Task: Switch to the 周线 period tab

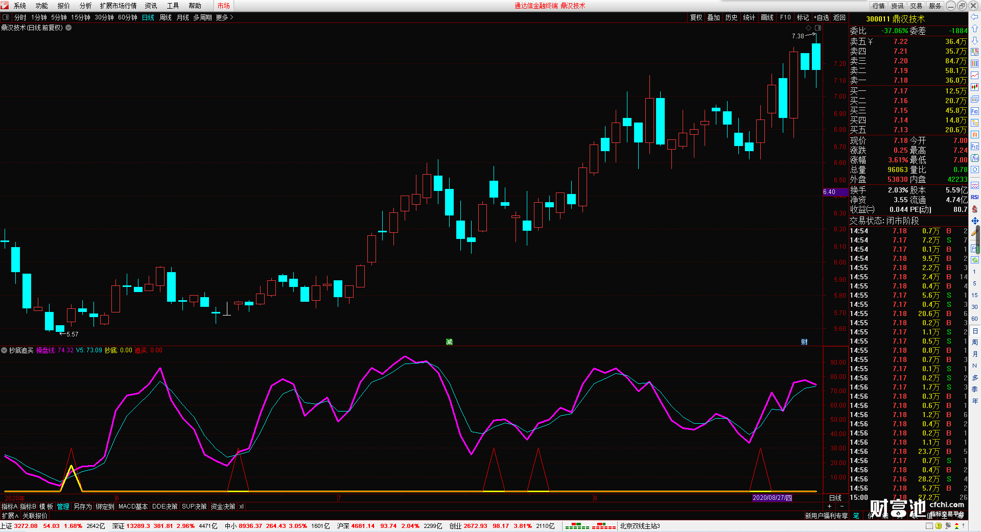Action: (166, 17)
